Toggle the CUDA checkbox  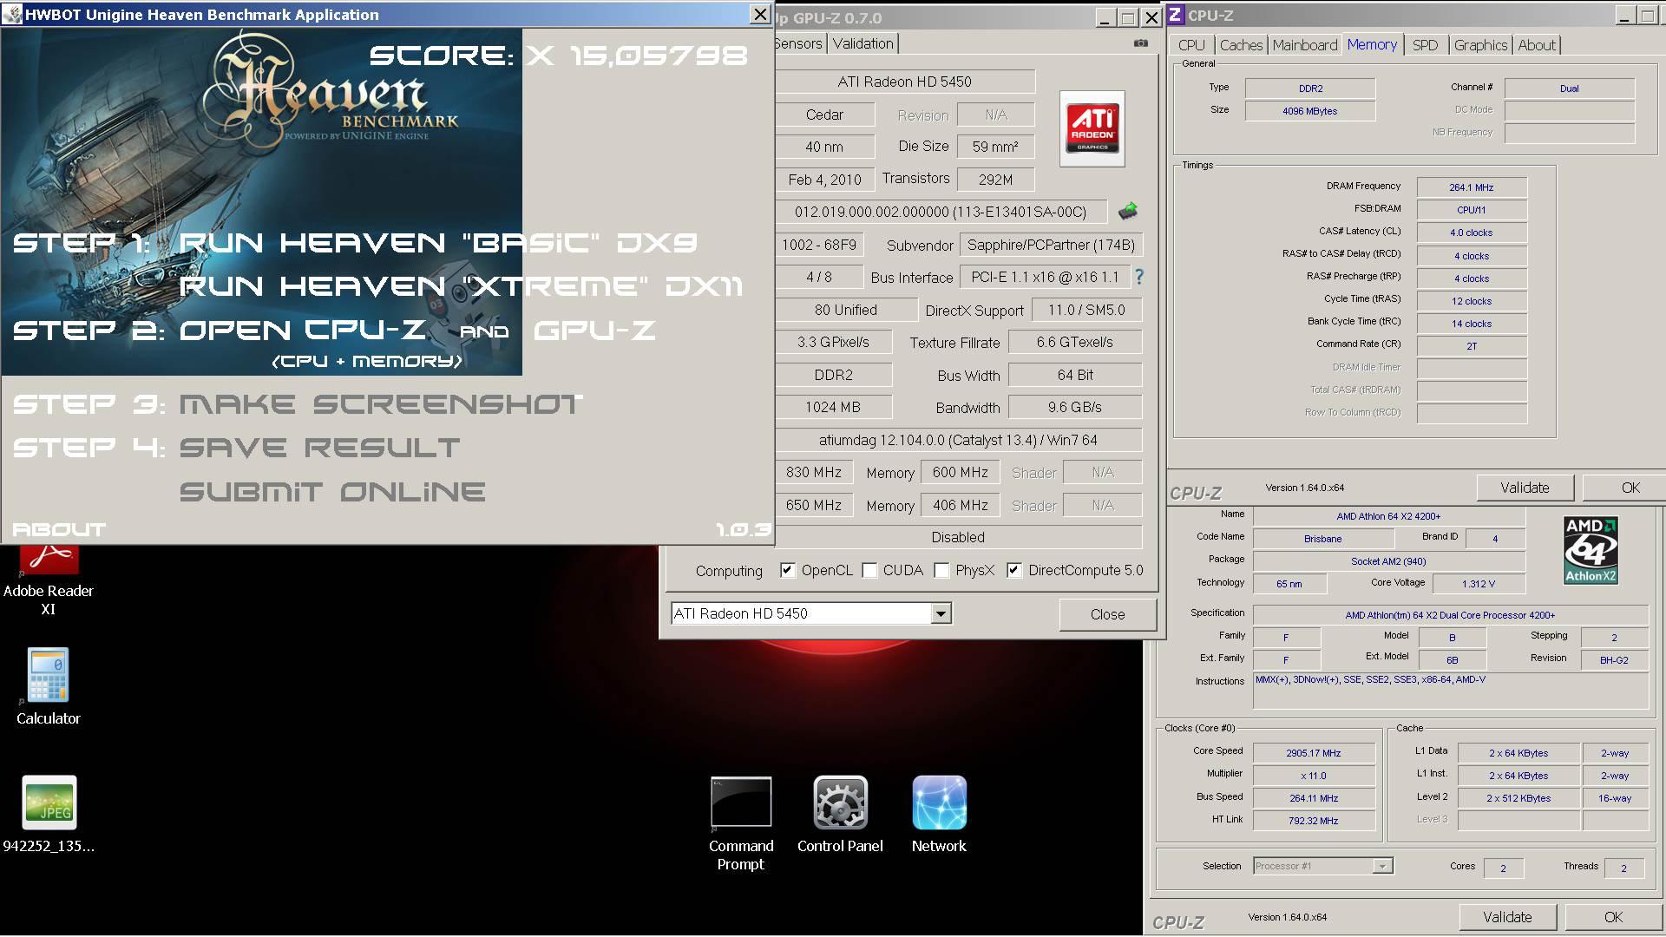coord(869,570)
